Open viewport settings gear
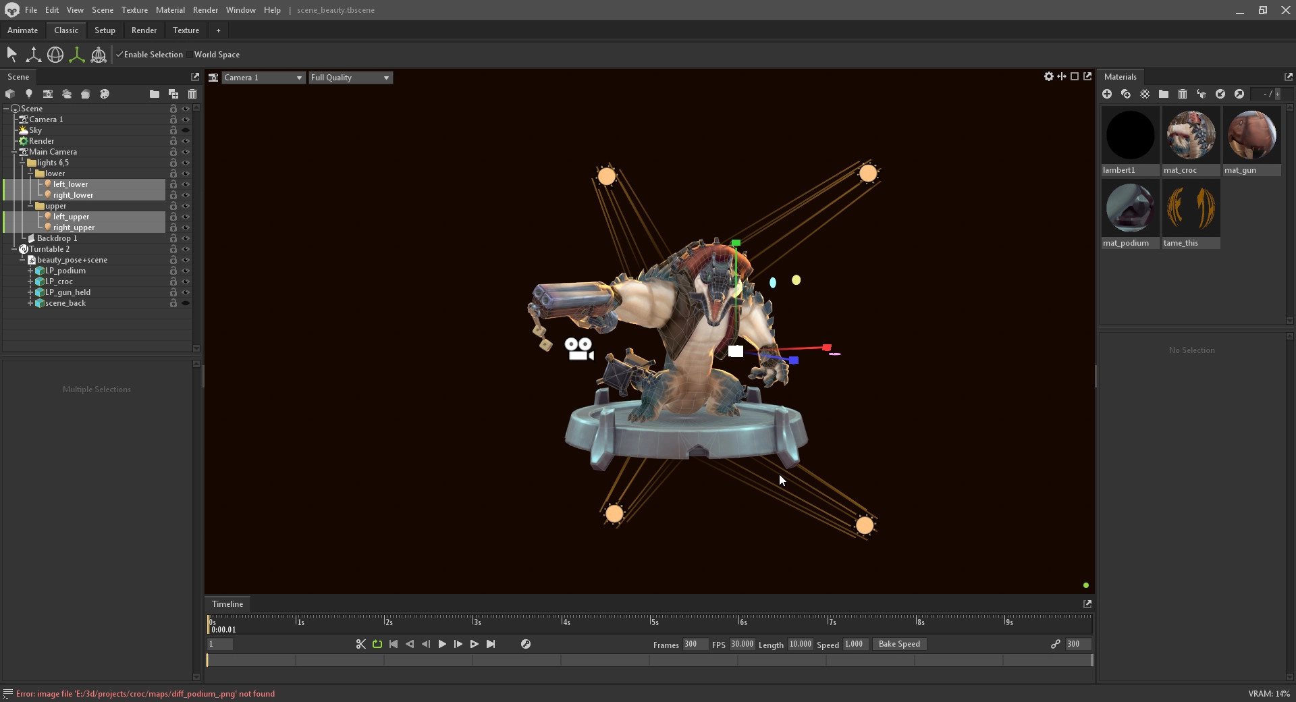 coord(1048,76)
